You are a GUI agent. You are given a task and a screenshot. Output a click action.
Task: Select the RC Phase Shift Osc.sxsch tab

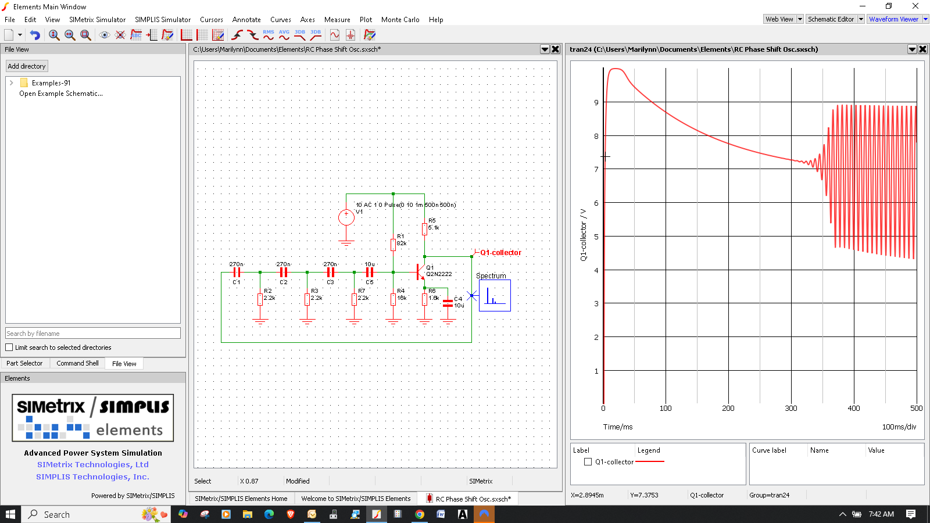pyautogui.click(x=468, y=499)
